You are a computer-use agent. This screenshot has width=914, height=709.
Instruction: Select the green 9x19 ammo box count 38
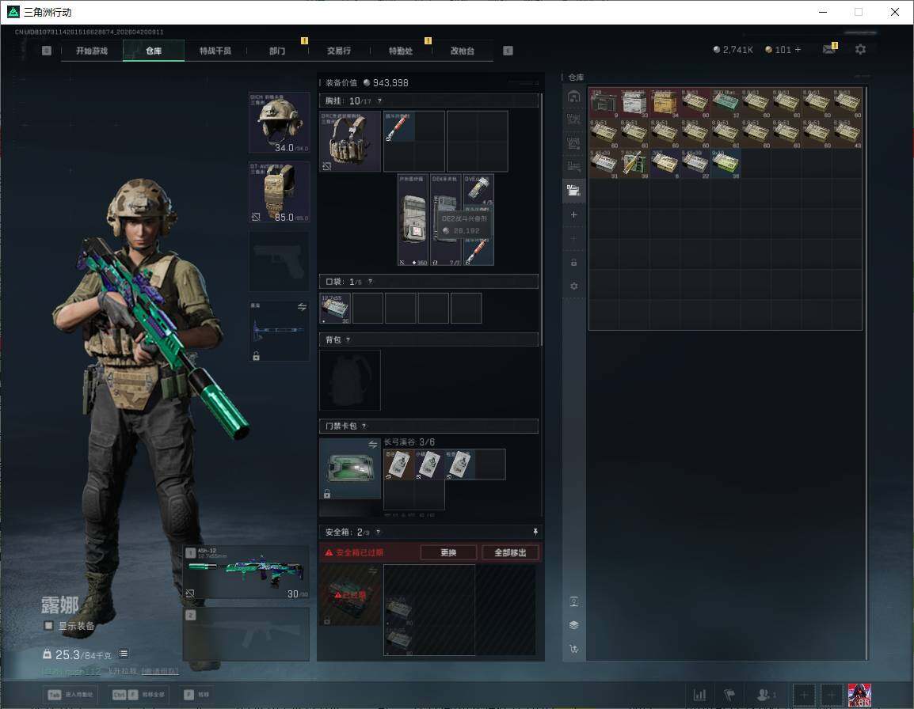(725, 164)
